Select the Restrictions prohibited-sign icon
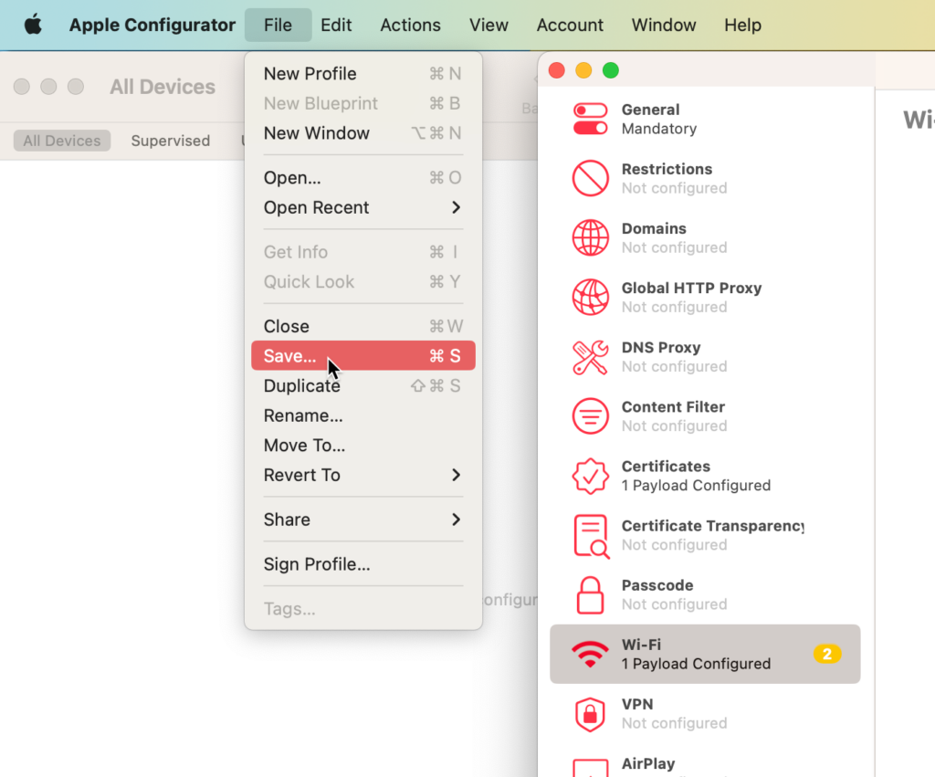This screenshot has width=935, height=777. pyautogui.click(x=590, y=179)
